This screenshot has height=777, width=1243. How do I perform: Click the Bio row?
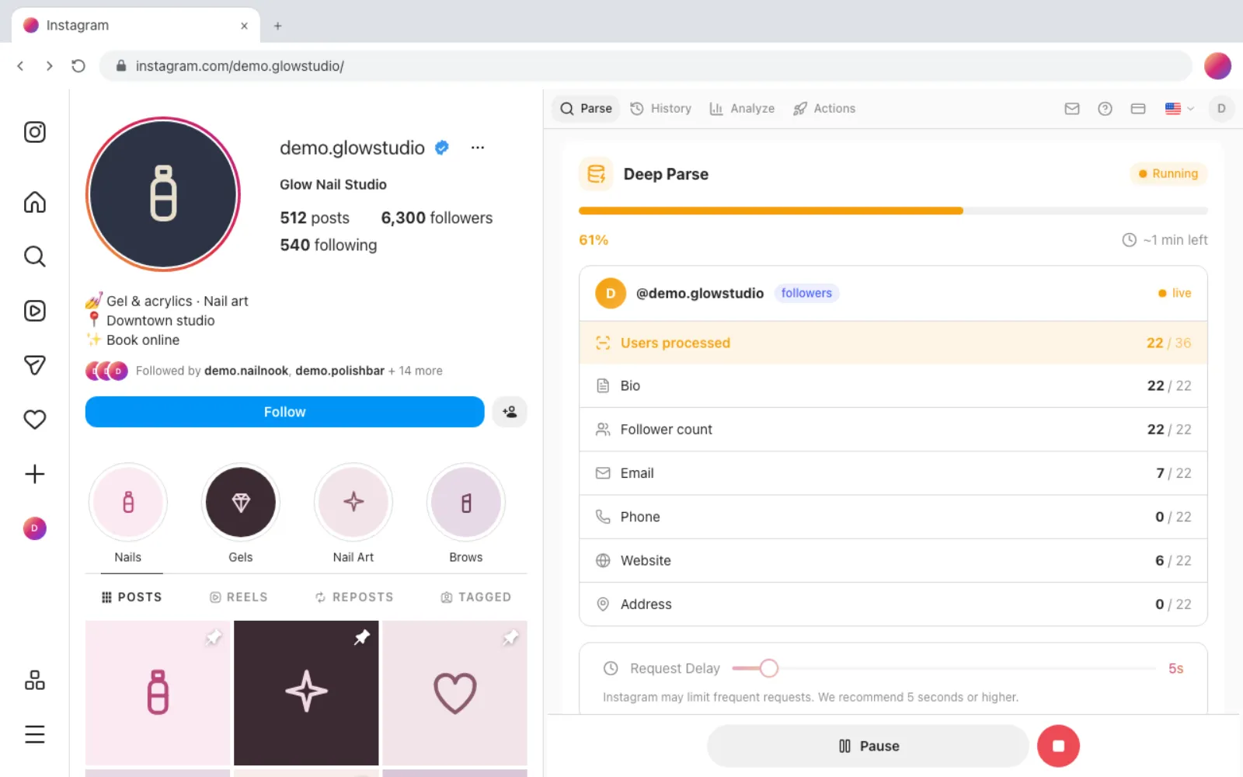click(893, 386)
